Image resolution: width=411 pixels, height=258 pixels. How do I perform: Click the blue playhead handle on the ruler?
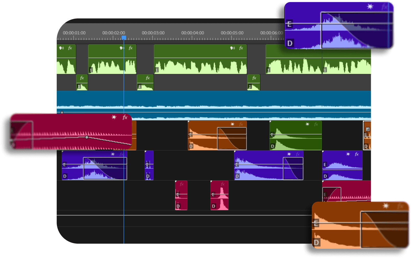click(124, 38)
